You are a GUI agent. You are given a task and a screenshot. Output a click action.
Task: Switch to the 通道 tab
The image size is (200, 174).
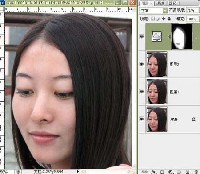160,4
